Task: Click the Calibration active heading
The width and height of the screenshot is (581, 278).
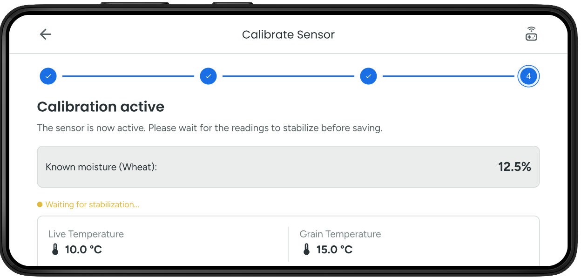Action: pos(101,107)
